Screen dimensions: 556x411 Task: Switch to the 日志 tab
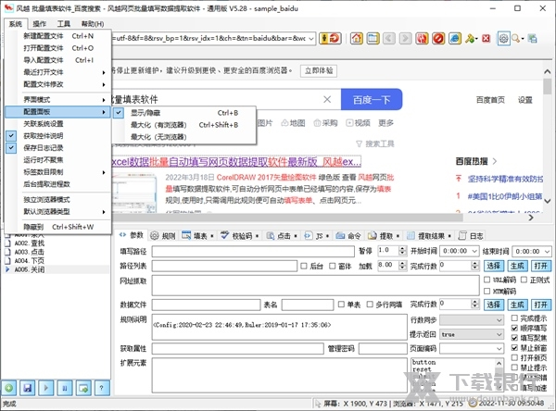471,236
